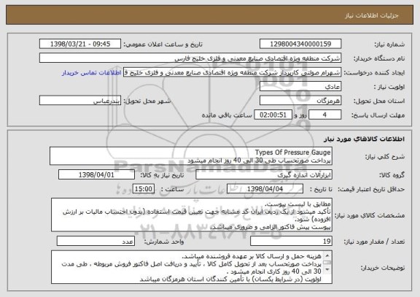This screenshot has height=297, width=420.
Task: Click the time field showing 15:00
Action: click(x=144, y=189)
